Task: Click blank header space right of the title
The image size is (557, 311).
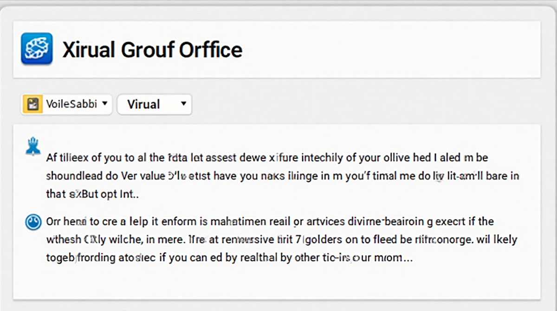Action: (x=390, y=49)
